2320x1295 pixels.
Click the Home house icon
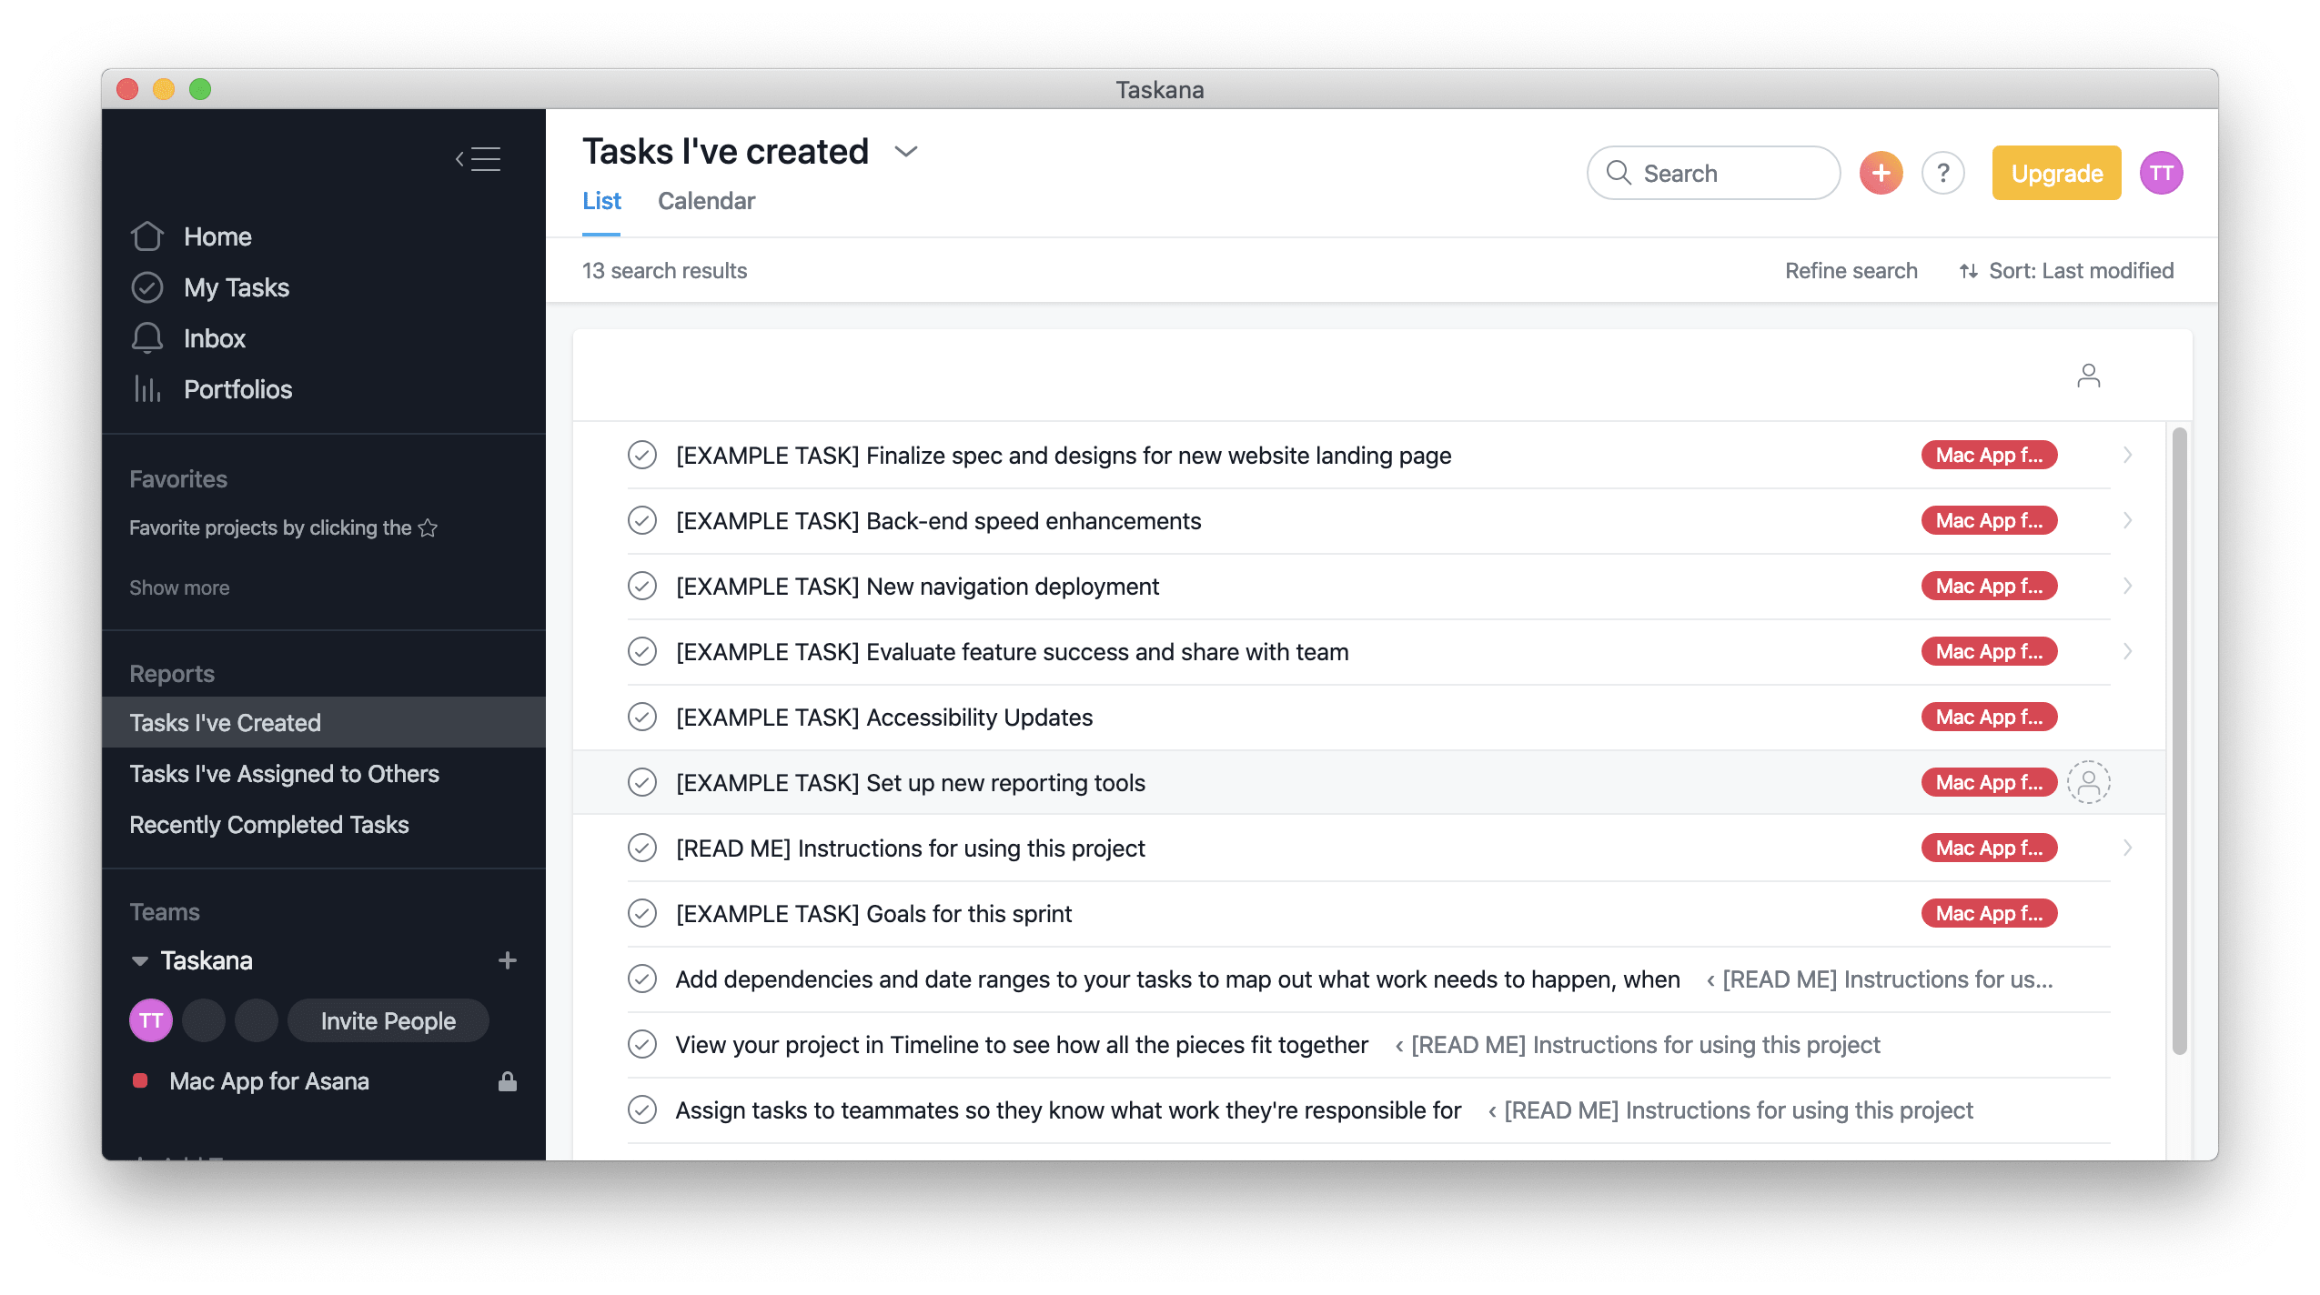(147, 236)
